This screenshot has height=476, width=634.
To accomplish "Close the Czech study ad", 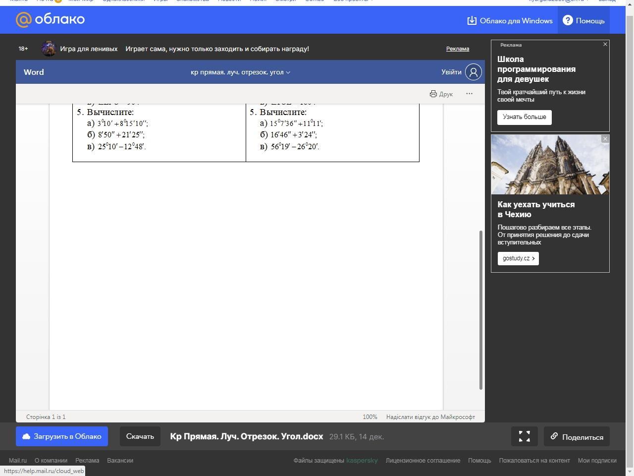I will 605,139.
